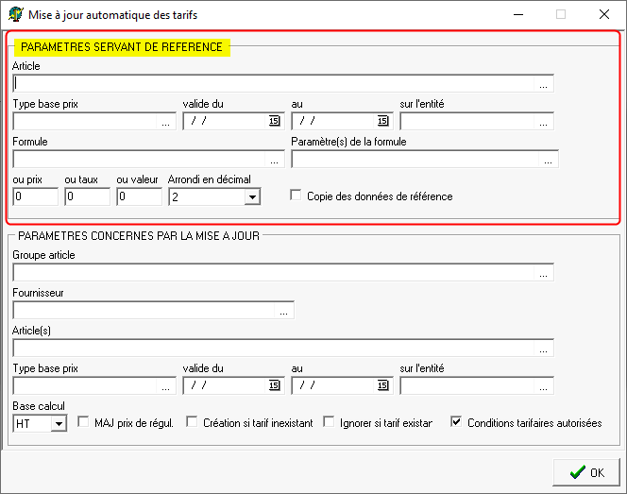Browse Fournisseur list with ellipsis button
The height and width of the screenshot is (494, 627).
284,310
